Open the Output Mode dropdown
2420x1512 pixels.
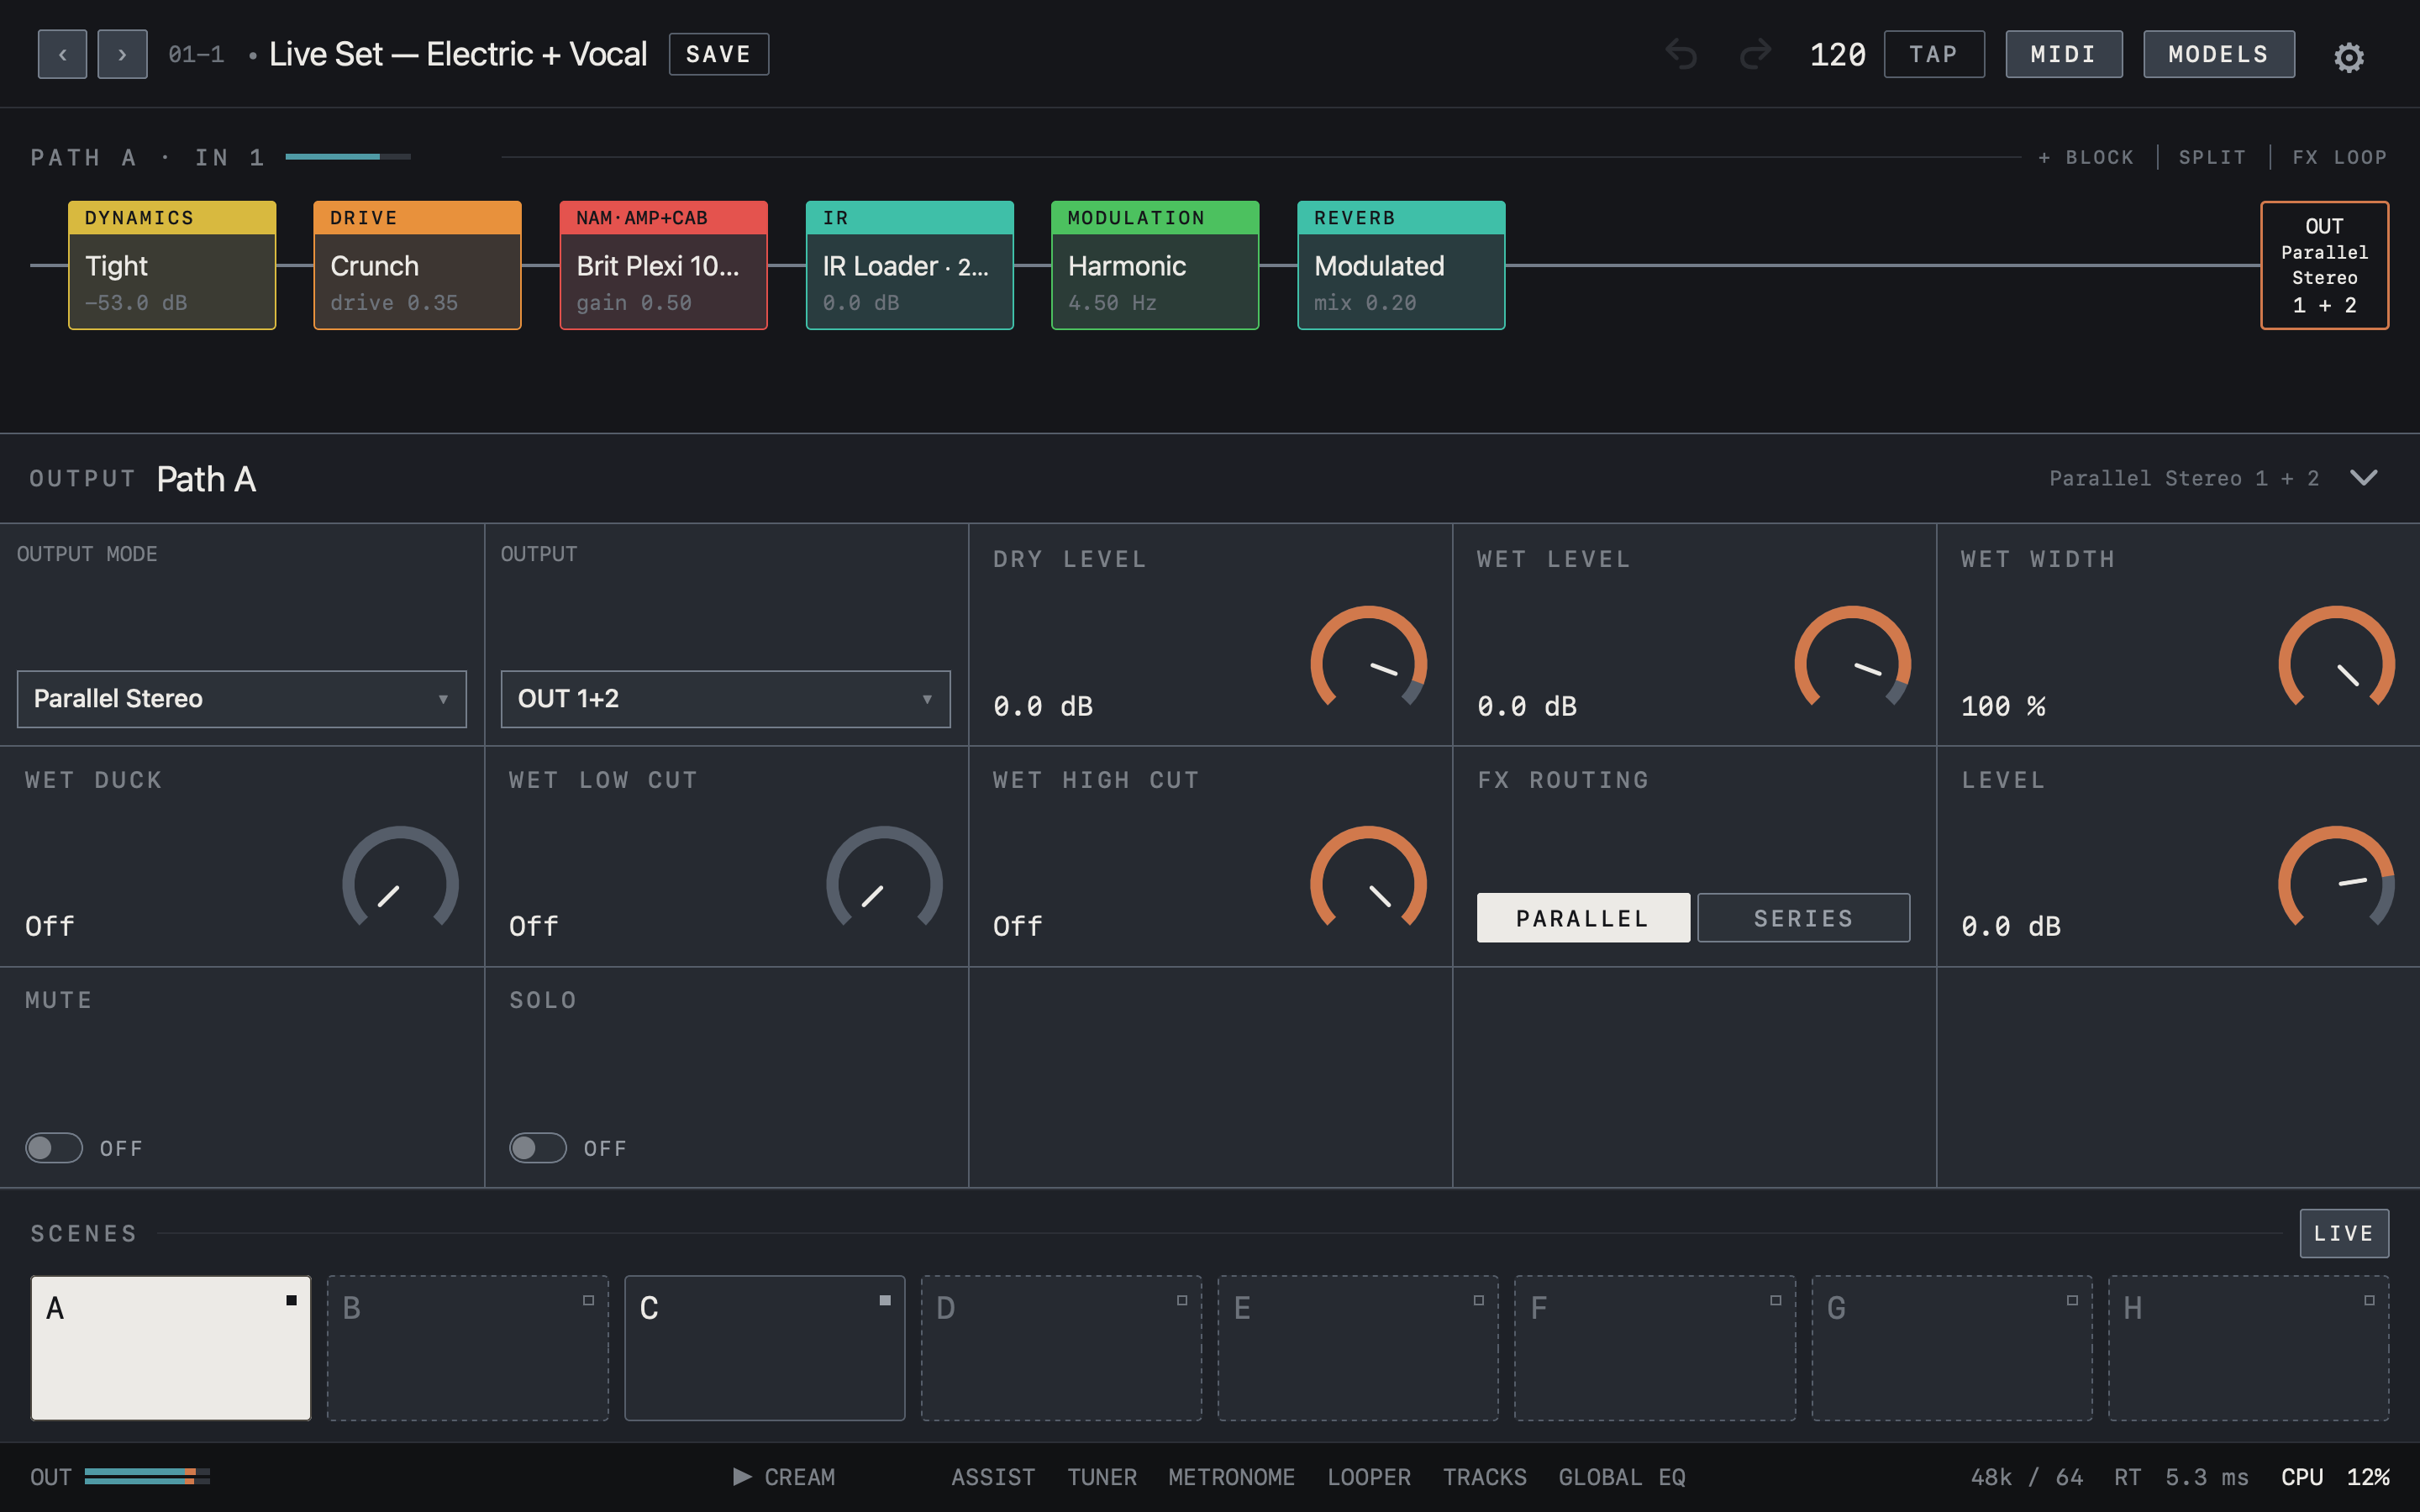242,699
